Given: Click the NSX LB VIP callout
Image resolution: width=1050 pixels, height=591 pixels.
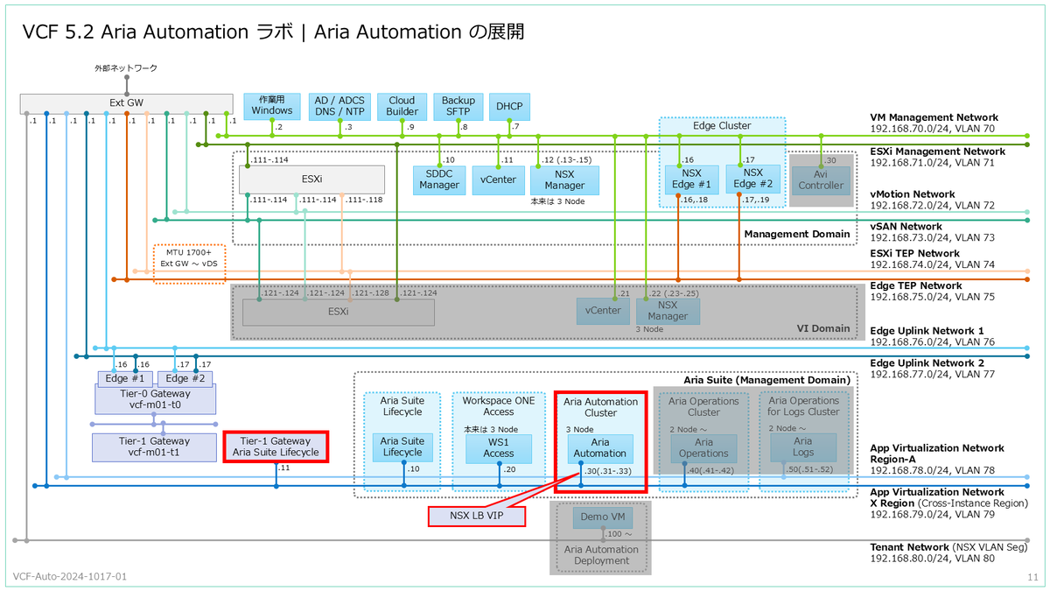Looking at the screenshot, I should 477,517.
